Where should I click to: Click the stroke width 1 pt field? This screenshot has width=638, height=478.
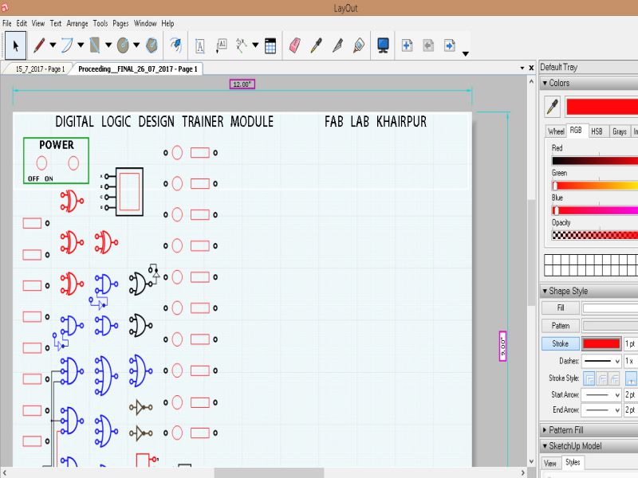click(x=631, y=344)
